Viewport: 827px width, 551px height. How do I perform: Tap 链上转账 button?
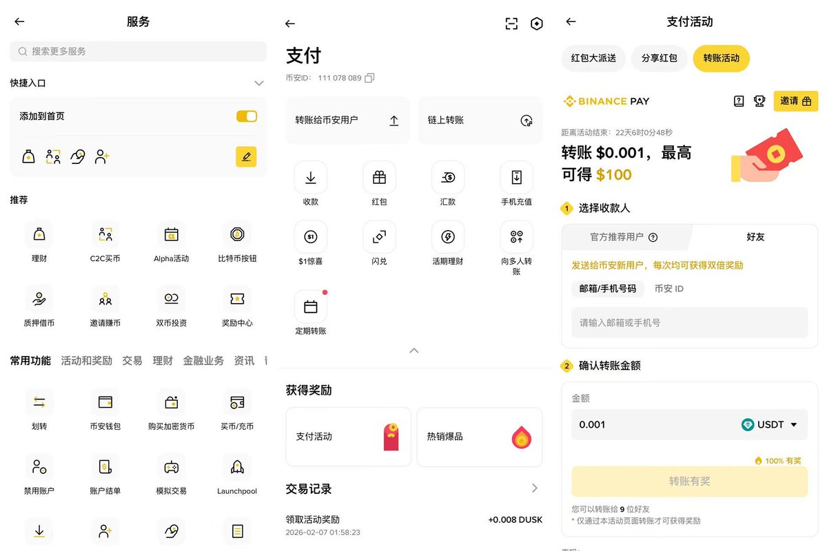[x=480, y=121]
